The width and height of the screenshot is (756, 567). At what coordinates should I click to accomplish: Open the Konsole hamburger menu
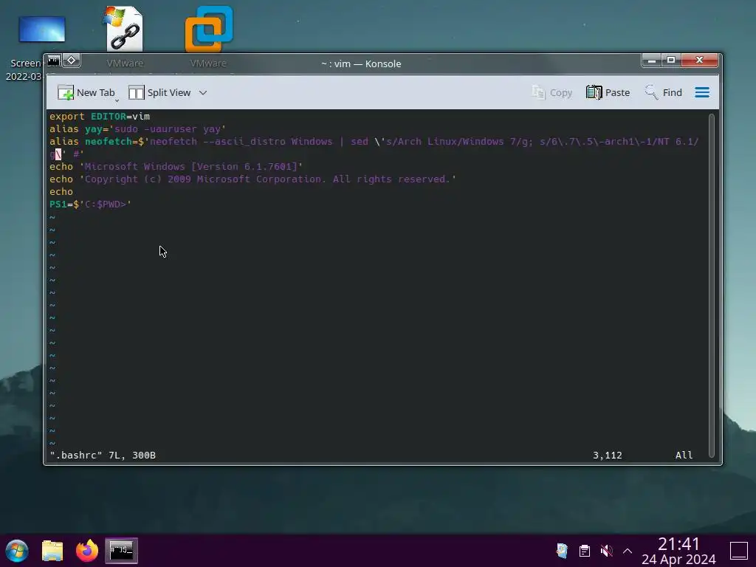pyautogui.click(x=702, y=92)
